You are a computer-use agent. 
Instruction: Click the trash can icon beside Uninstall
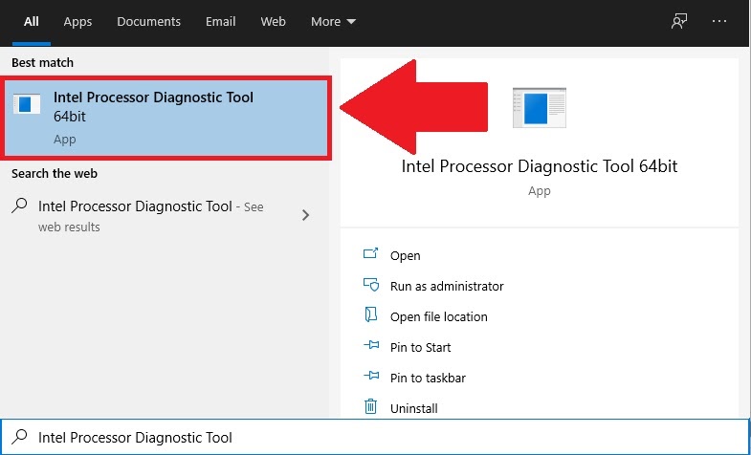pos(370,406)
